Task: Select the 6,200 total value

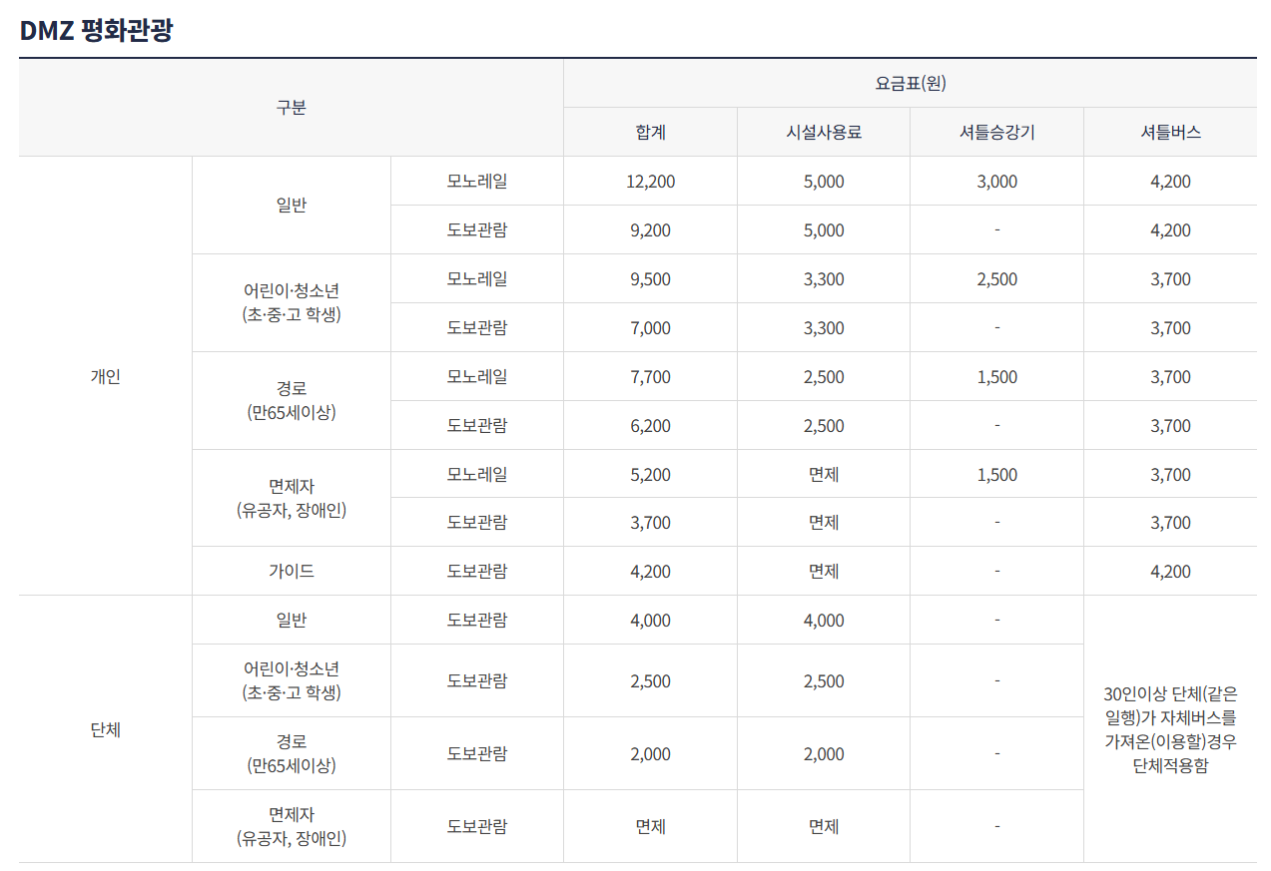Action: (650, 426)
